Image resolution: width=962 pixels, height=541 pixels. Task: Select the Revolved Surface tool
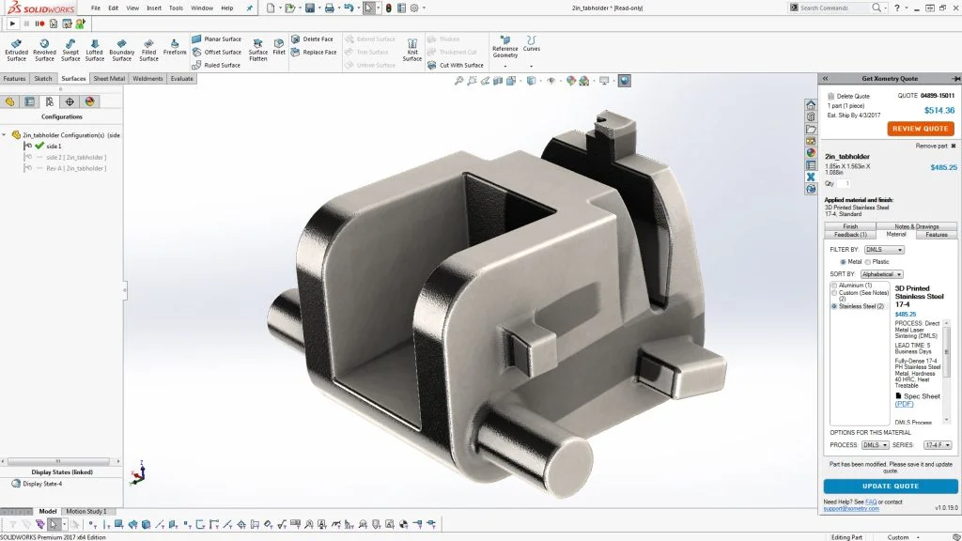coord(43,49)
